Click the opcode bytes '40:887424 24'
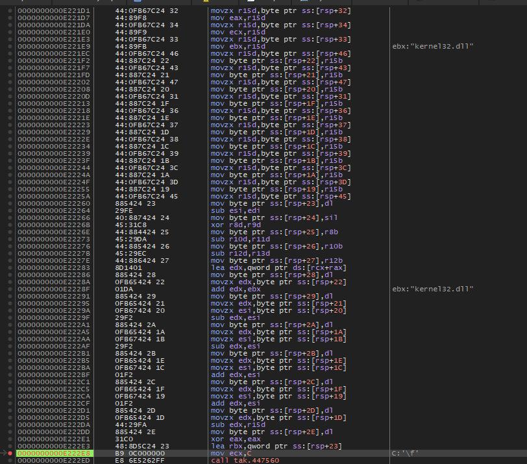527x464 pixels. click(x=142, y=217)
